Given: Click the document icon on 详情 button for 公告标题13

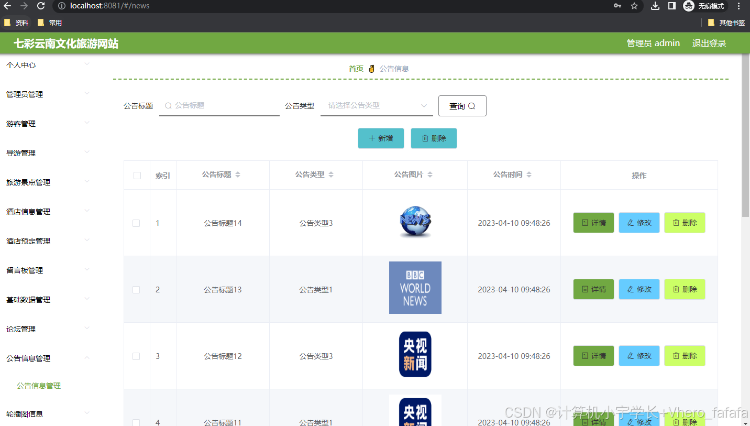Looking at the screenshot, I should pos(584,289).
